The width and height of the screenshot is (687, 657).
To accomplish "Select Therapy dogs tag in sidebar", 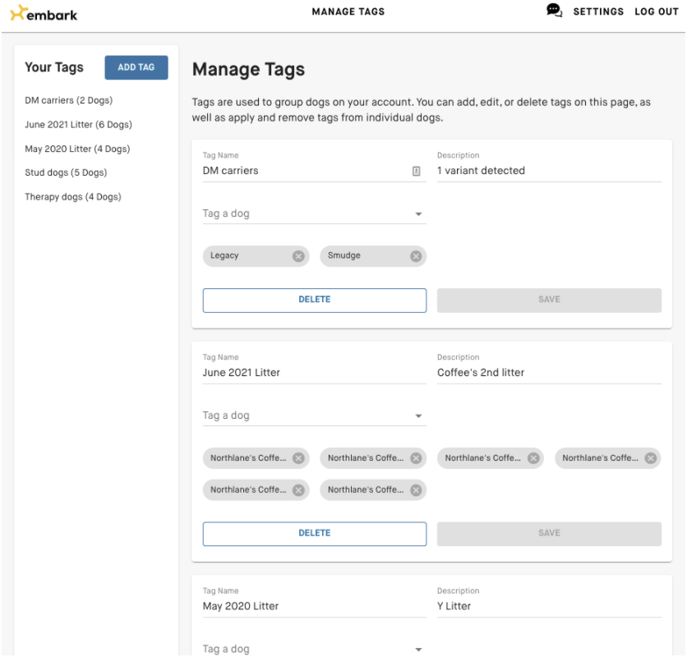I will click(73, 197).
